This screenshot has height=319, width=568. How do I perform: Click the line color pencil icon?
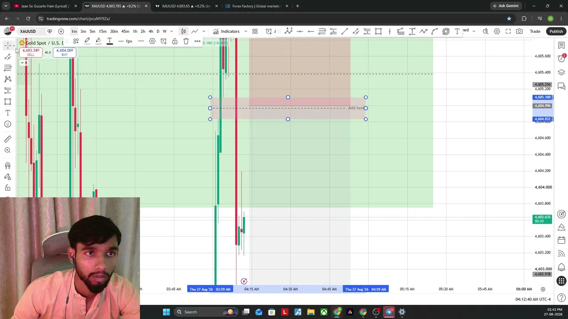tap(87, 41)
